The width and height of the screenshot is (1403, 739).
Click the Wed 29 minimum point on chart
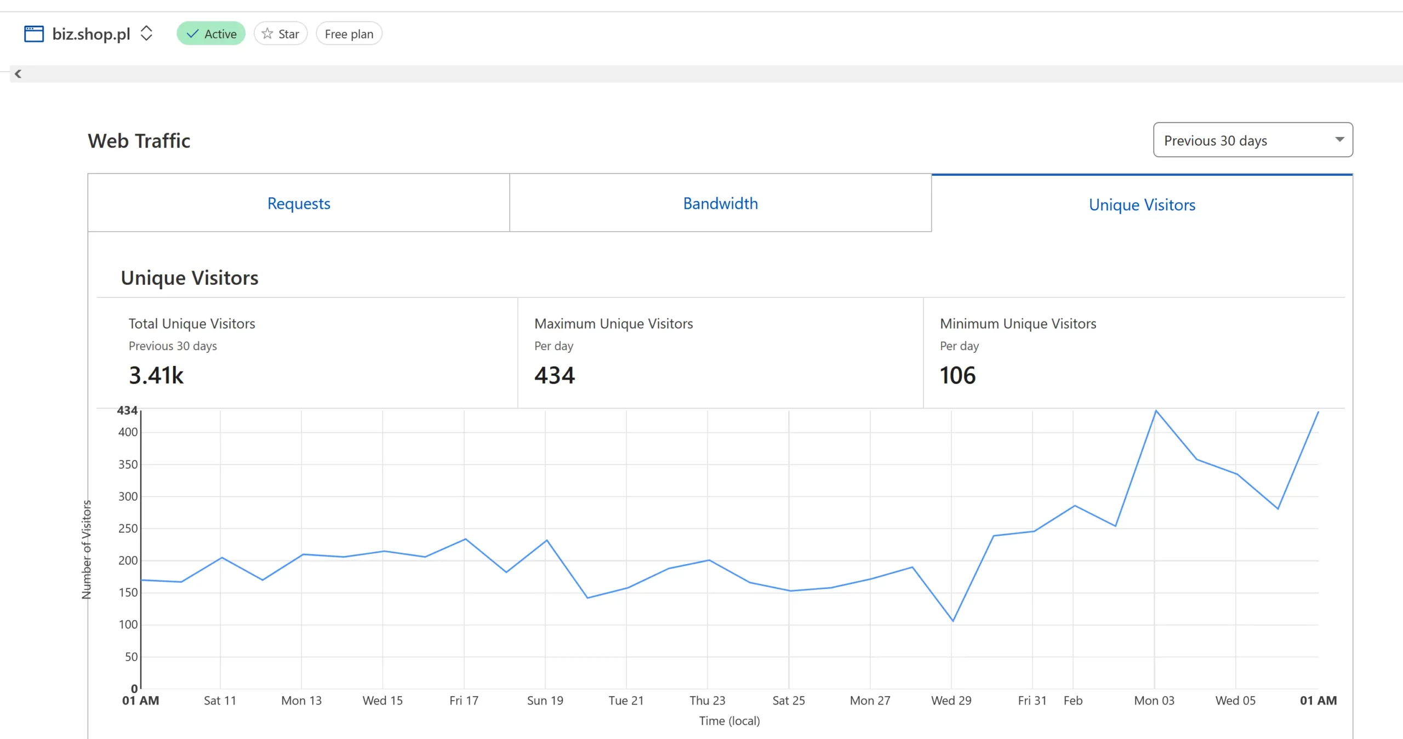(x=953, y=621)
